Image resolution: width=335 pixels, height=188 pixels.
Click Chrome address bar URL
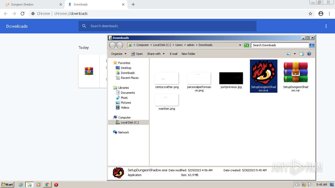71,14
